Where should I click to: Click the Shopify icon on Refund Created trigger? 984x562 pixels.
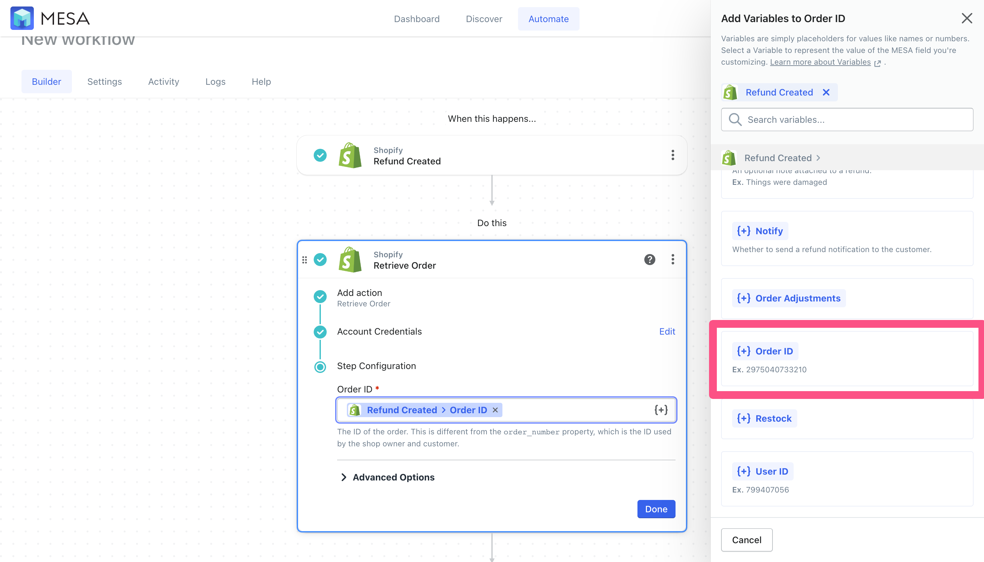coord(350,155)
